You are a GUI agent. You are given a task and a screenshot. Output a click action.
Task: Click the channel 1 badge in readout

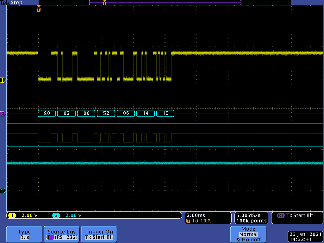click(12, 215)
